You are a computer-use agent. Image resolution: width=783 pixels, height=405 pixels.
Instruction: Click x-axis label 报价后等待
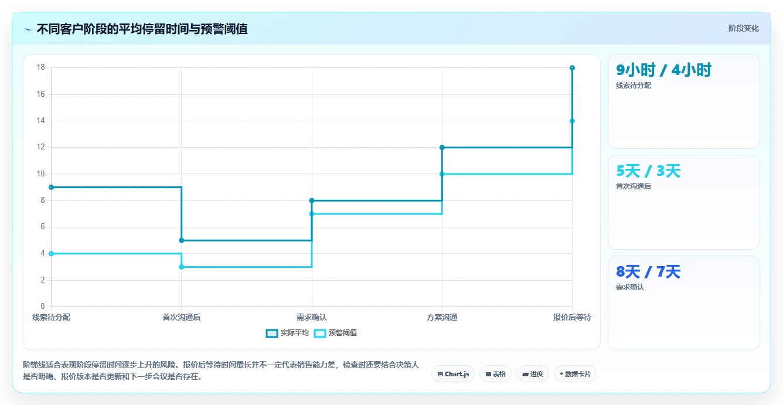pos(572,317)
